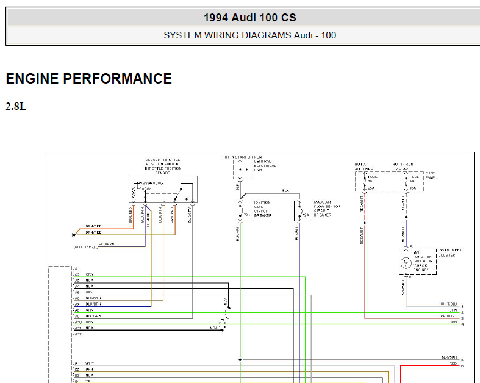
Task: Click the '2.8L' subheading
Action: pyautogui.click(x=16, y=107)
